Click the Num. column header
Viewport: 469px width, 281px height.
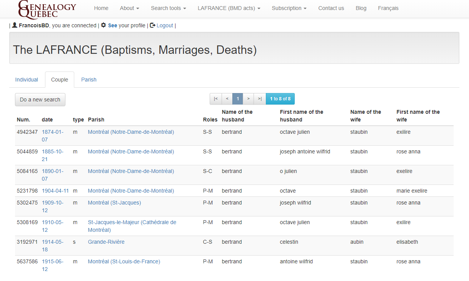(23, 120)
